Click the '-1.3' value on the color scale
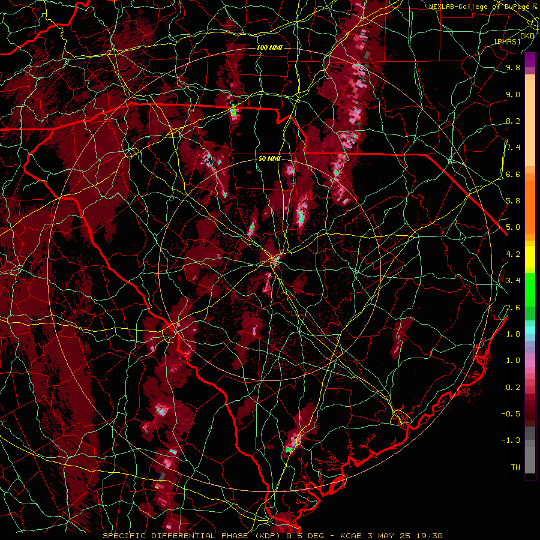This screenshot has height=540, width=540. tap(511, 440)
